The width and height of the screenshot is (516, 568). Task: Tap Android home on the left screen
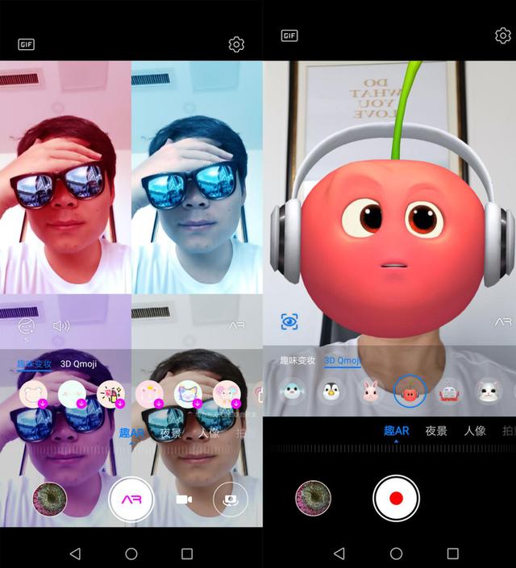[131, 553]
